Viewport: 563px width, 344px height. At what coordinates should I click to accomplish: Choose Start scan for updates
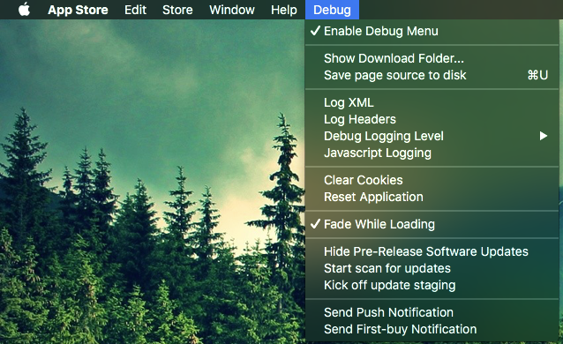pyautogui.click(x=432, y=268)
